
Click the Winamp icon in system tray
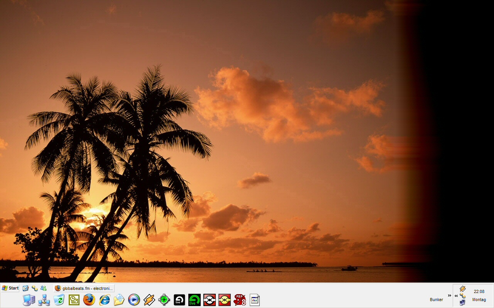click(462, 289)
